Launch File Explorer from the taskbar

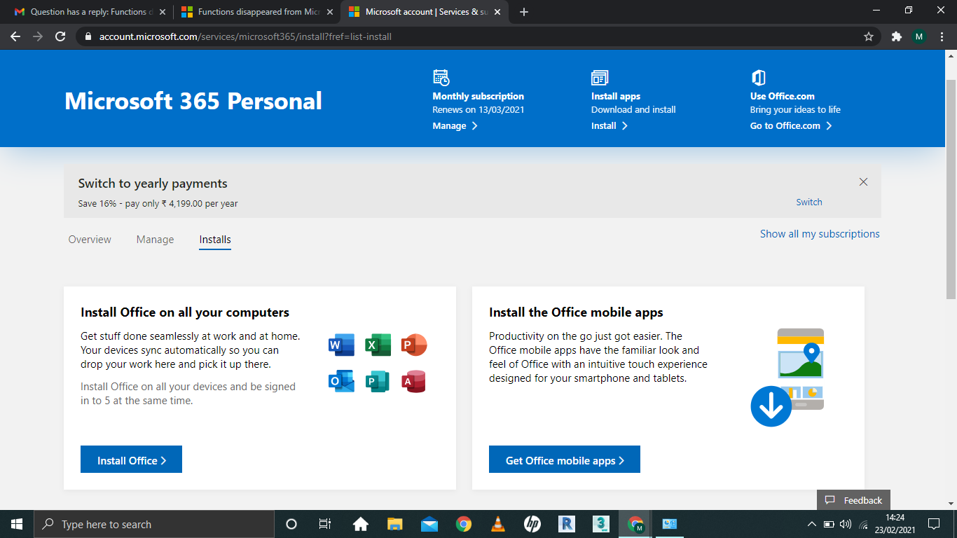[x=395, y=524]
